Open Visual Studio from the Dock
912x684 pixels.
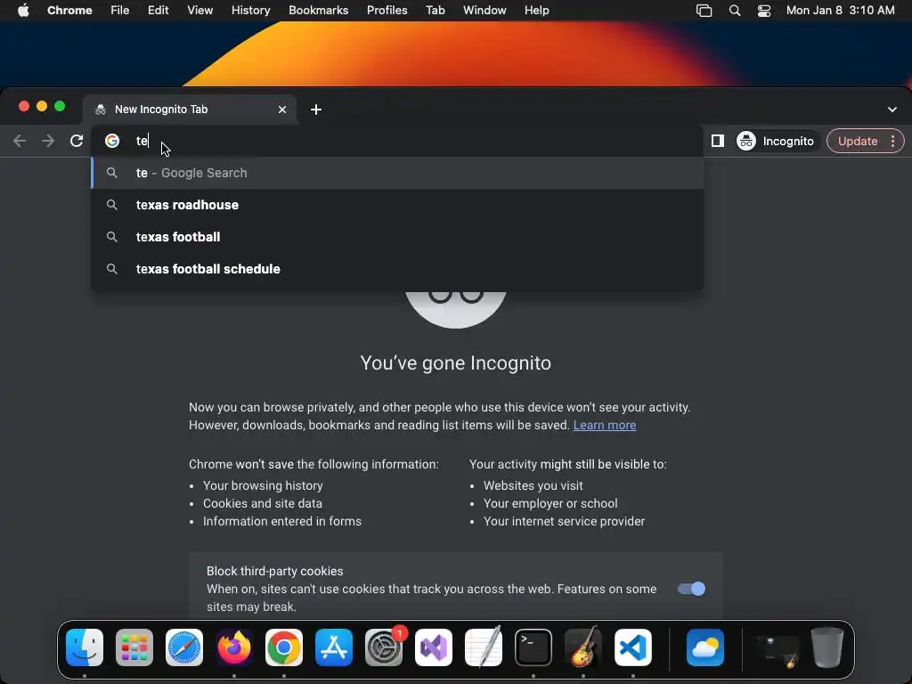tap(434, 647)
